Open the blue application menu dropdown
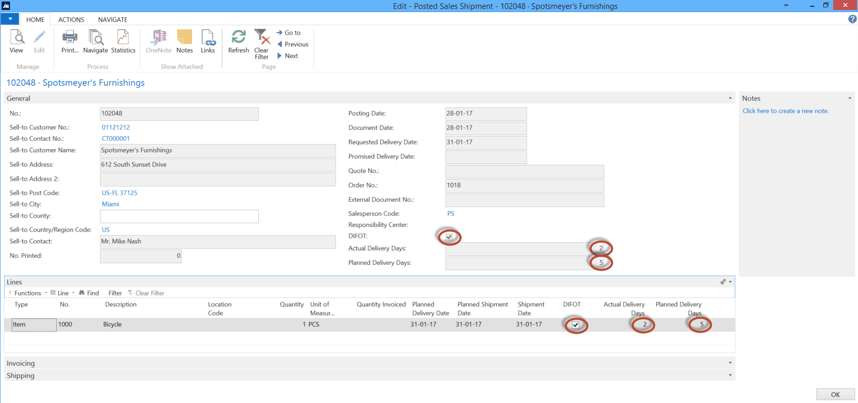Viewport: 858px width, 403px height. click(10, 19)
